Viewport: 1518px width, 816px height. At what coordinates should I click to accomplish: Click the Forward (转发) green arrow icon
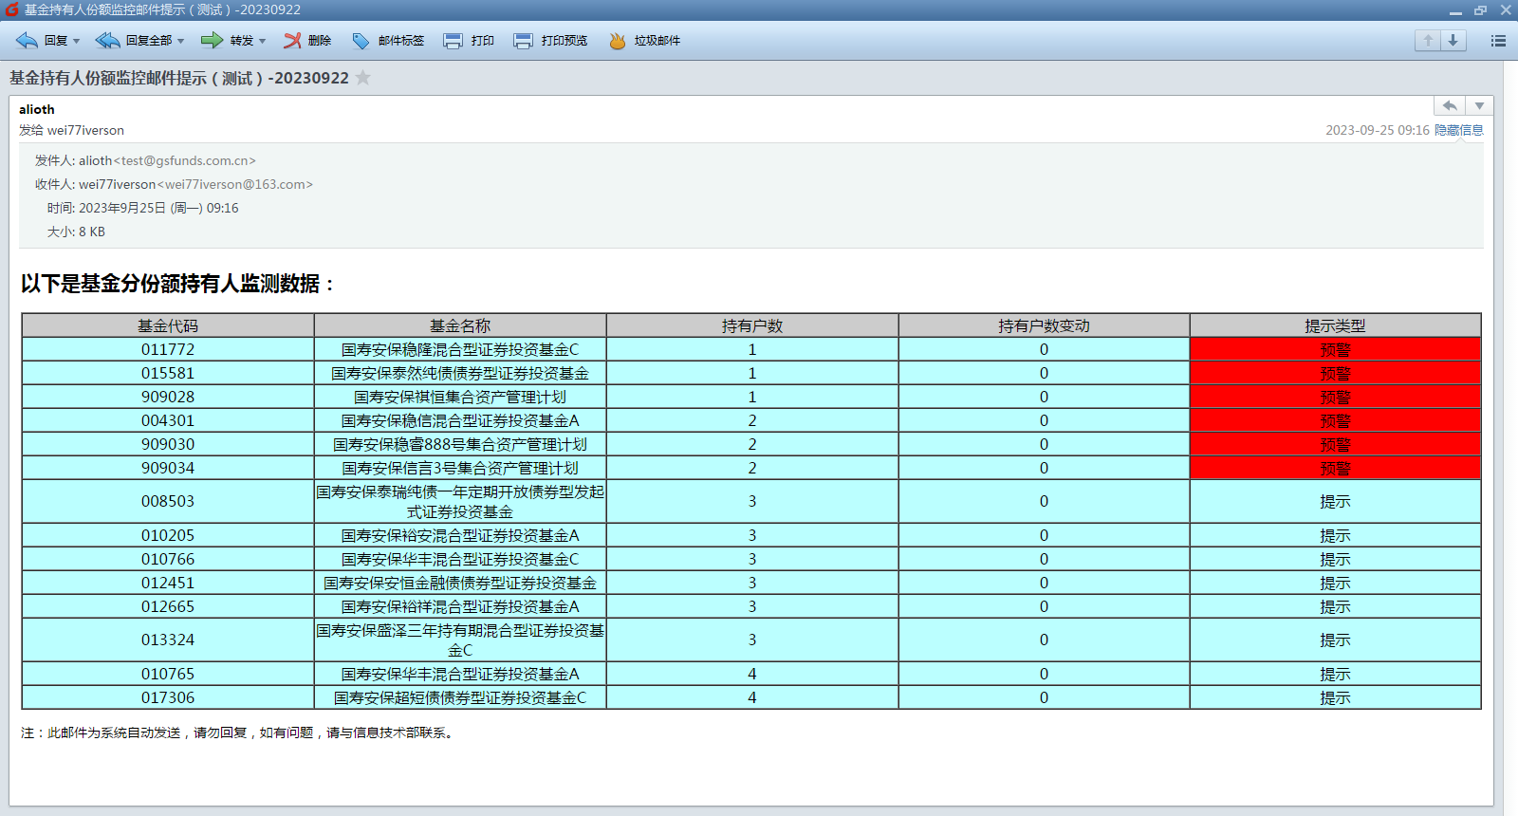pos(213,41)
